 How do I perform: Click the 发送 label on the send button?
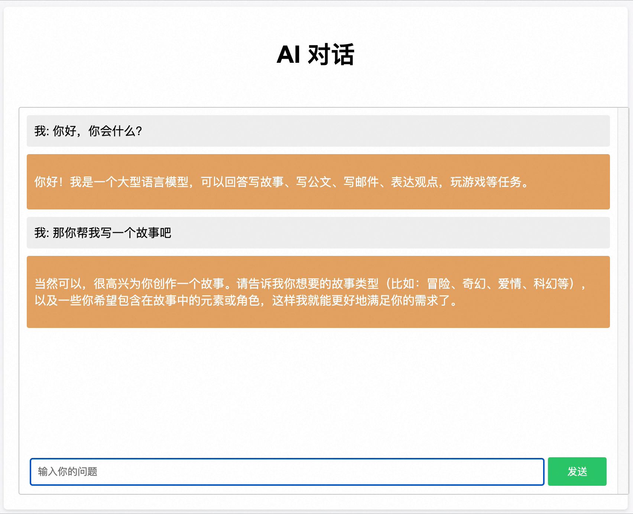click(x=578, y=472)
